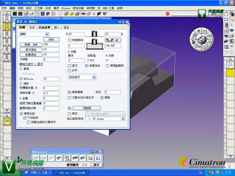
Task: Open the 偏移 offset type dropdown
Action: tap(47, 34)
